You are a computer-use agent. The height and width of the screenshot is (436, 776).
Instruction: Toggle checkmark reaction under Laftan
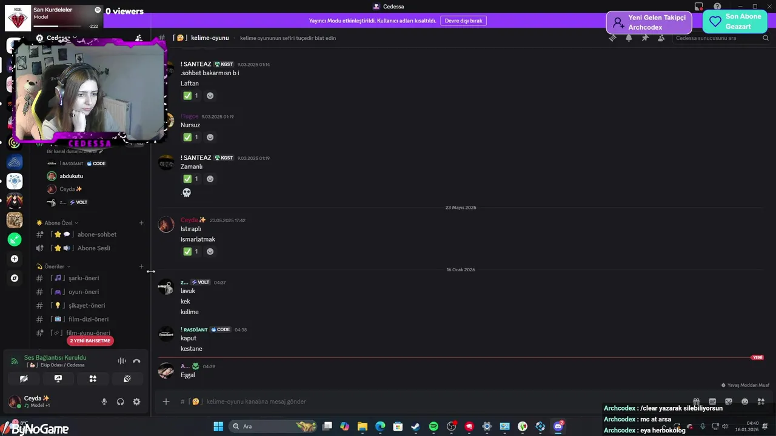coord(191,96)
